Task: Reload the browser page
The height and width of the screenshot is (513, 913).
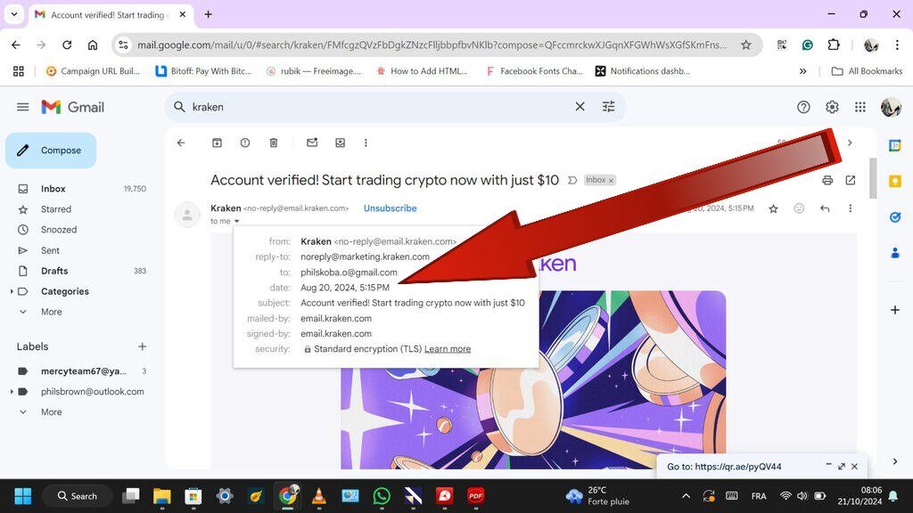Action: click(x=67, y=45)
